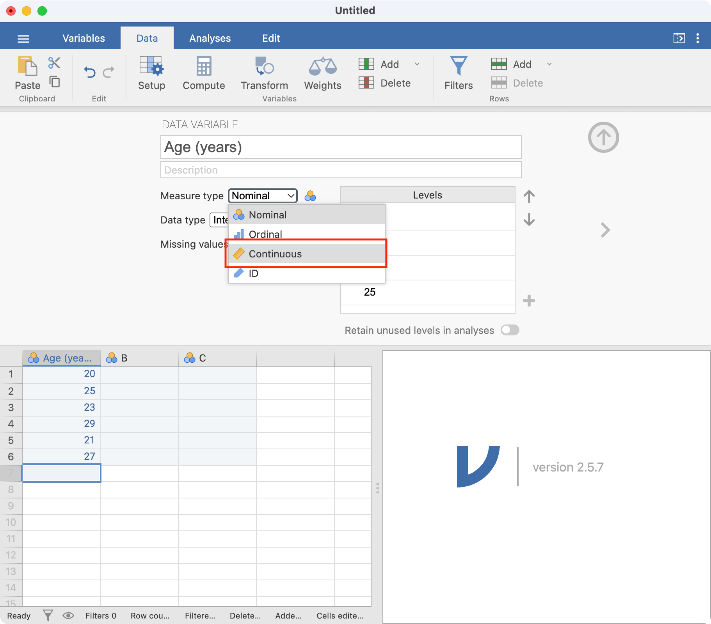Click the Cut scissors icon
This screenshot has height=624, width=711.
pos(54,63)
